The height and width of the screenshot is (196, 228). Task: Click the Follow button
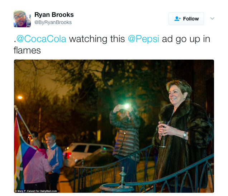tap(186, 19)
